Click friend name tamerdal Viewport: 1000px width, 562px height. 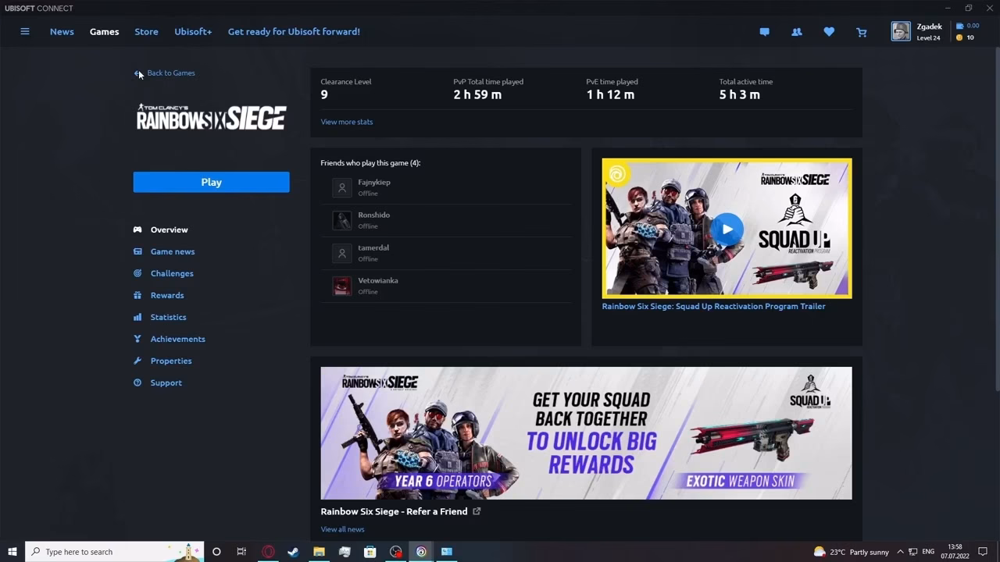tap(373, 247)
